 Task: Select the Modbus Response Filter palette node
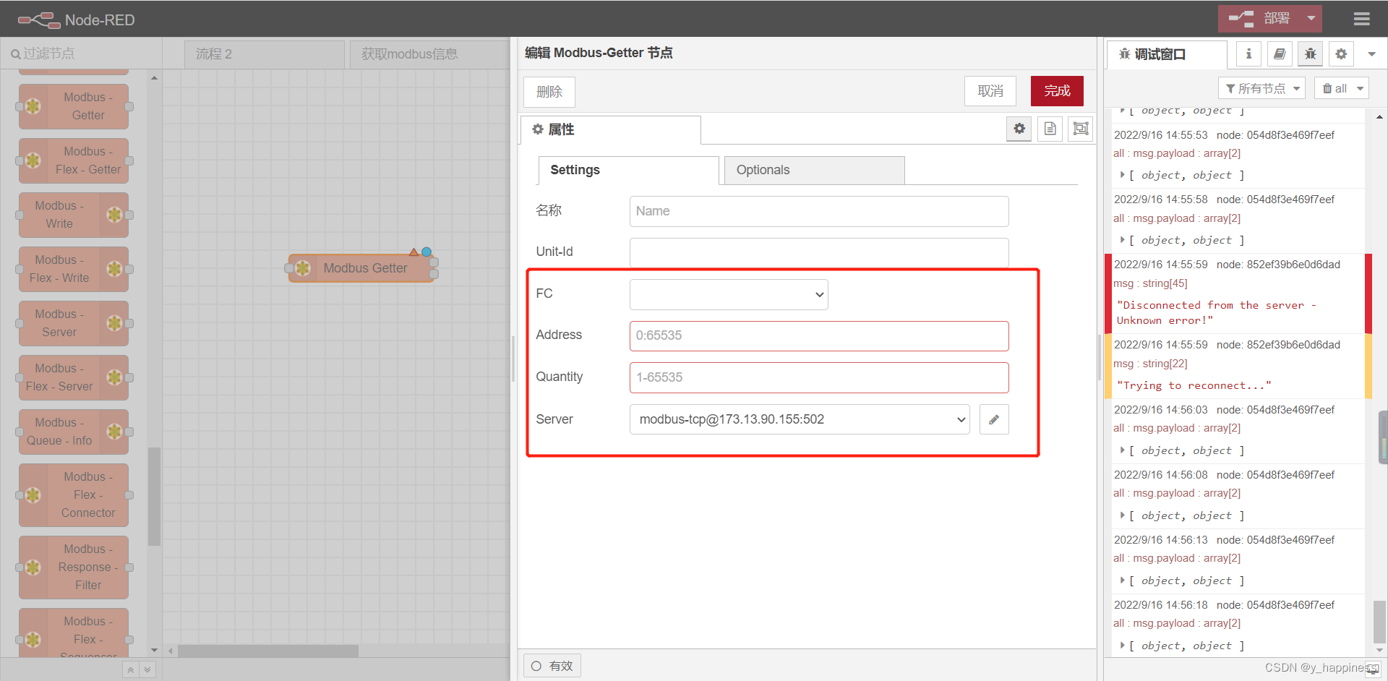(x=74, y=567)
